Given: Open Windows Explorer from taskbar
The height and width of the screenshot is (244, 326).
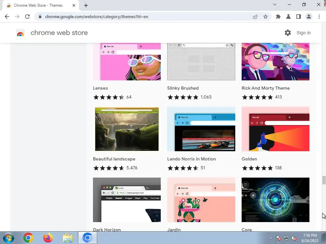Looking at the screenshot, I should click(68, 238).
